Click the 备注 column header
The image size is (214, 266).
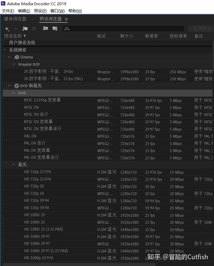pyautogui.click(x=199, y=36)
